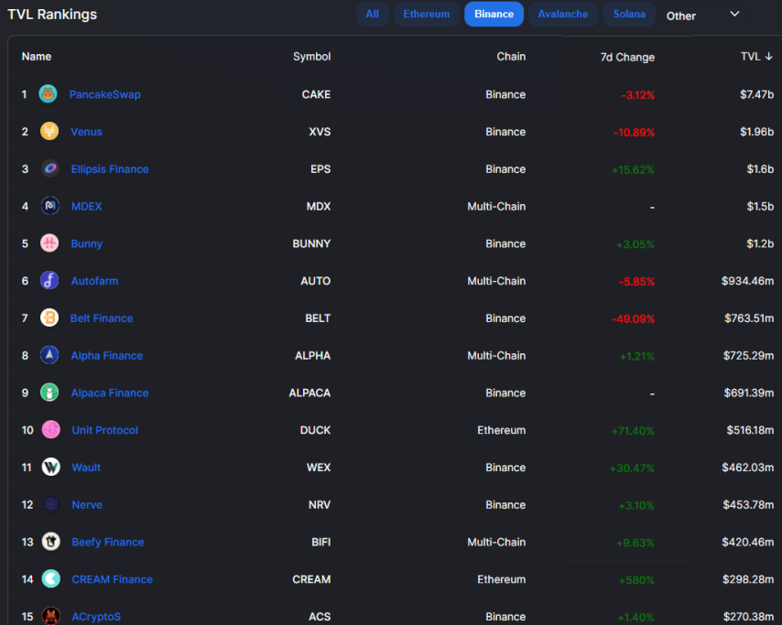Open the Alpha Finance link
Image resolution: width=782 pixels, height=625 pixels.
(107, 355)
